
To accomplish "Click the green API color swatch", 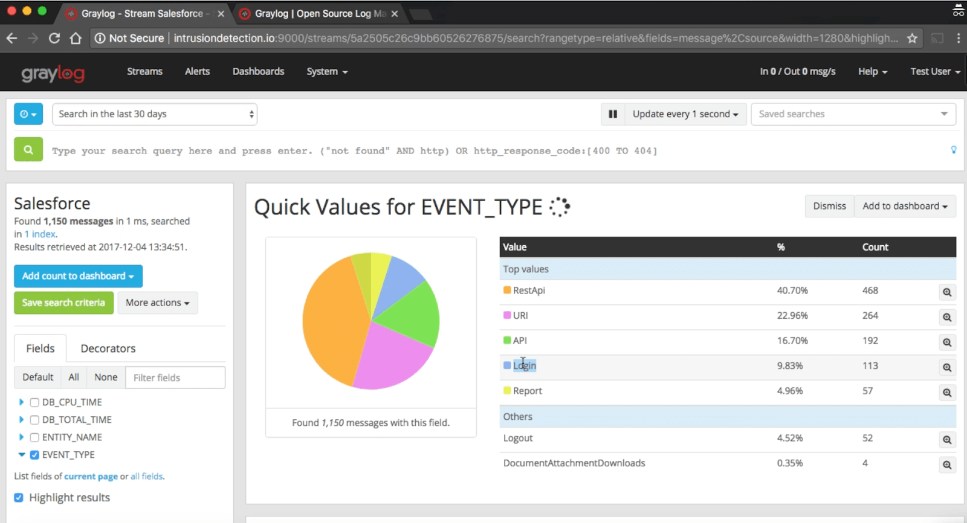I will click(507, 340).
